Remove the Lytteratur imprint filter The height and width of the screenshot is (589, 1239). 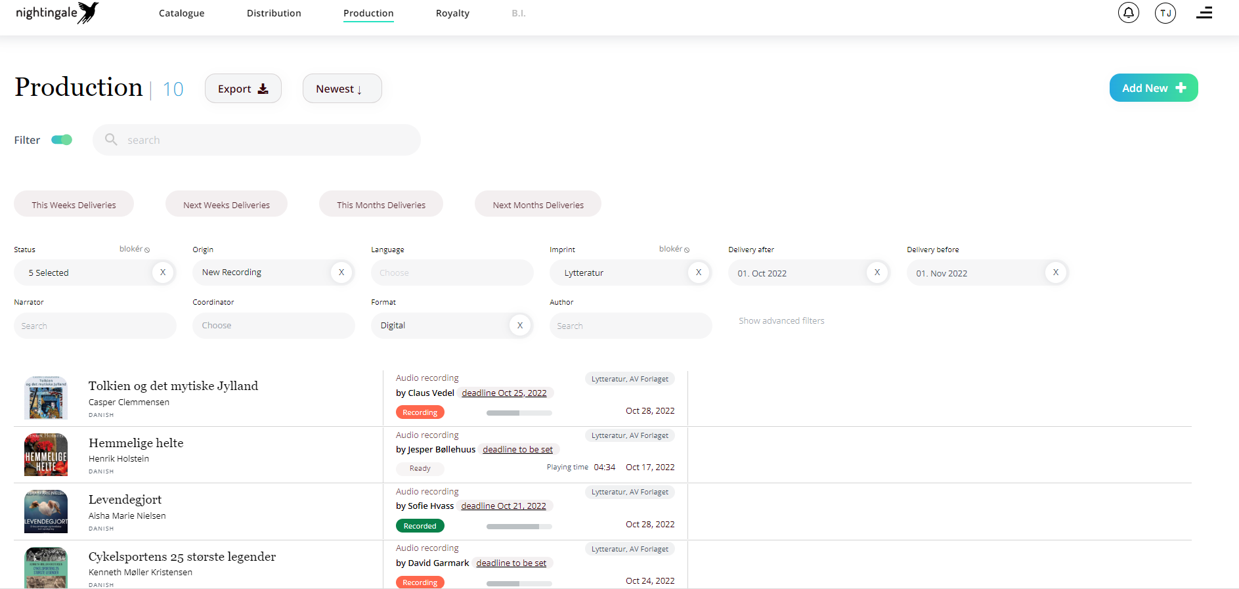click(699, 272)
